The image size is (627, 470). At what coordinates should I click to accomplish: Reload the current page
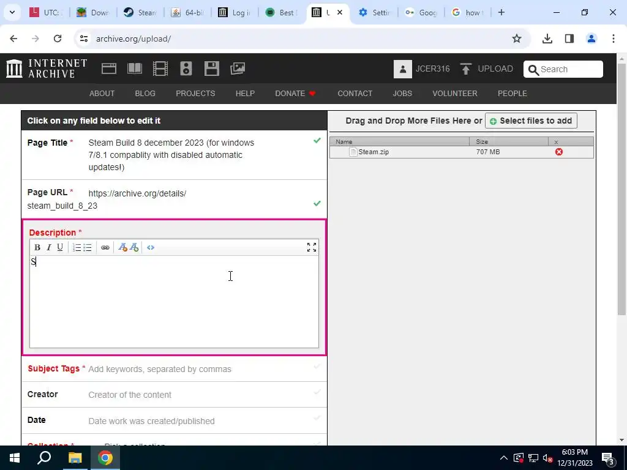point(58,39)
